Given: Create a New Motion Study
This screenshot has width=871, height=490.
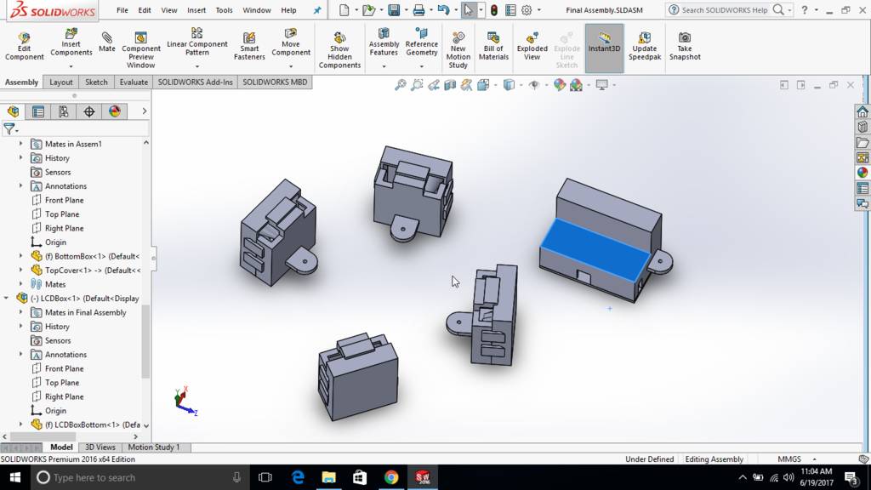Looking at the screenshot, I should click(458, 50).
